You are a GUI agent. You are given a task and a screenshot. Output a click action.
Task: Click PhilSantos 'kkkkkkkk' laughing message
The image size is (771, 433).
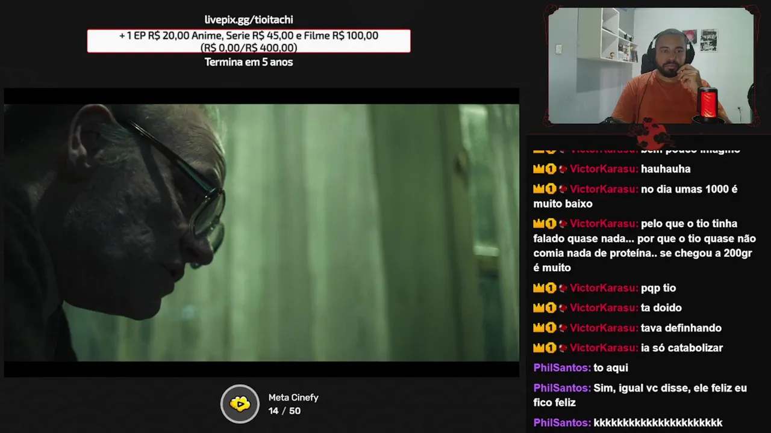pyautogui.click(x=628, y=423)
